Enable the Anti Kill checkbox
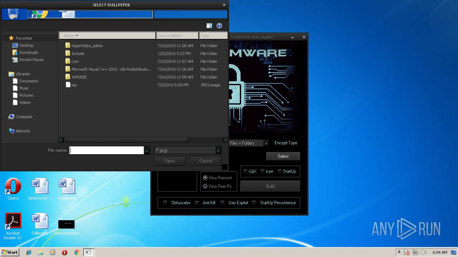This screenshot has width=458, height=257. click(x=196, y=203)
